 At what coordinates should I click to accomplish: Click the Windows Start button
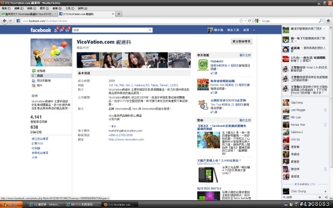coord(11,205)
